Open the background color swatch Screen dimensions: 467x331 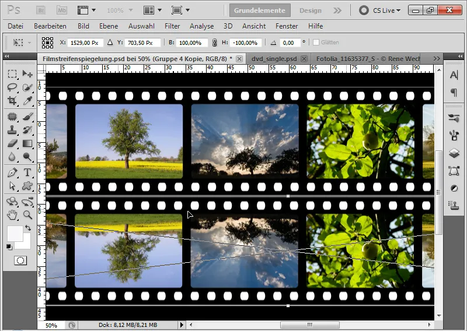[x=26, y=244]
